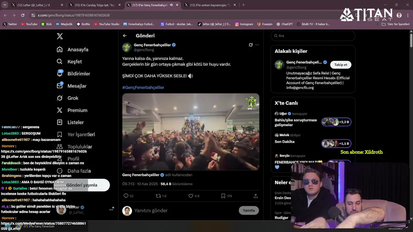The height and width of the screenshot is (232, 413).
Task: Click the Grok icon on the post
Action: coord(251,45)
